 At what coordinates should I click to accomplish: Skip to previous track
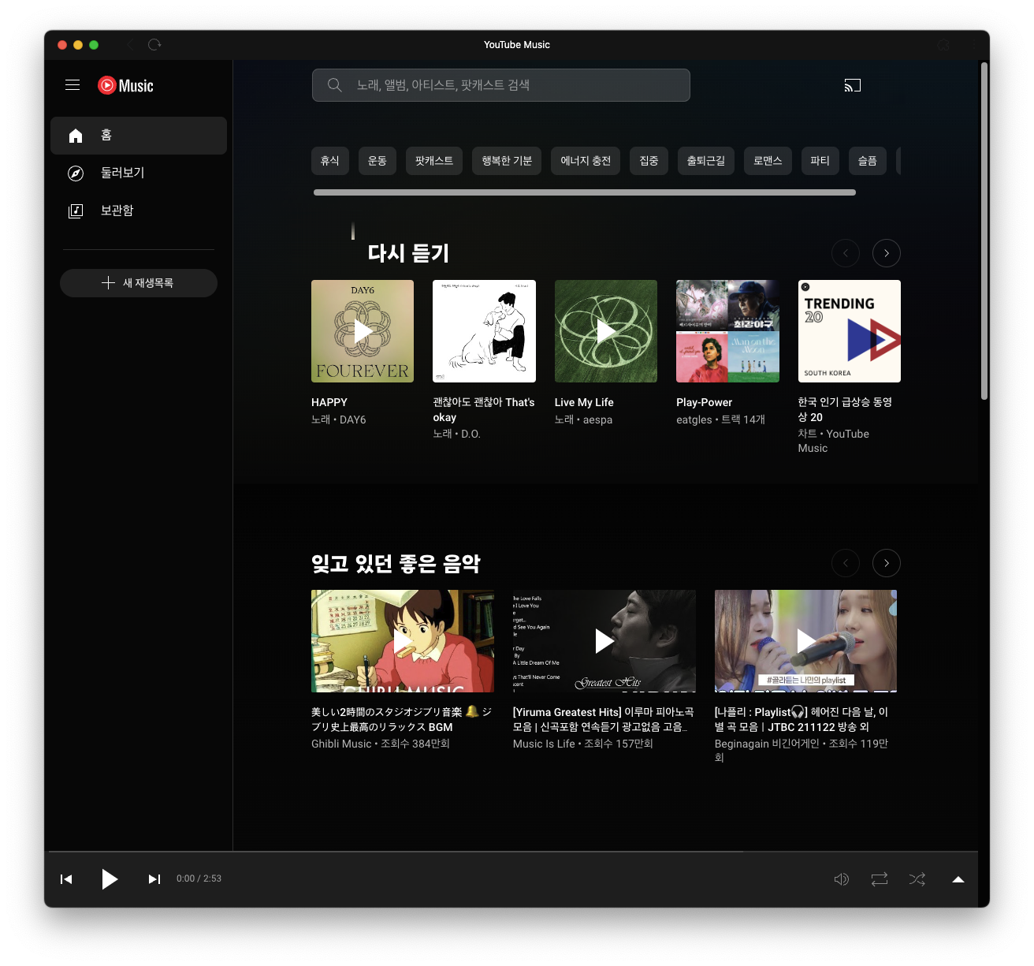point(66,879)
